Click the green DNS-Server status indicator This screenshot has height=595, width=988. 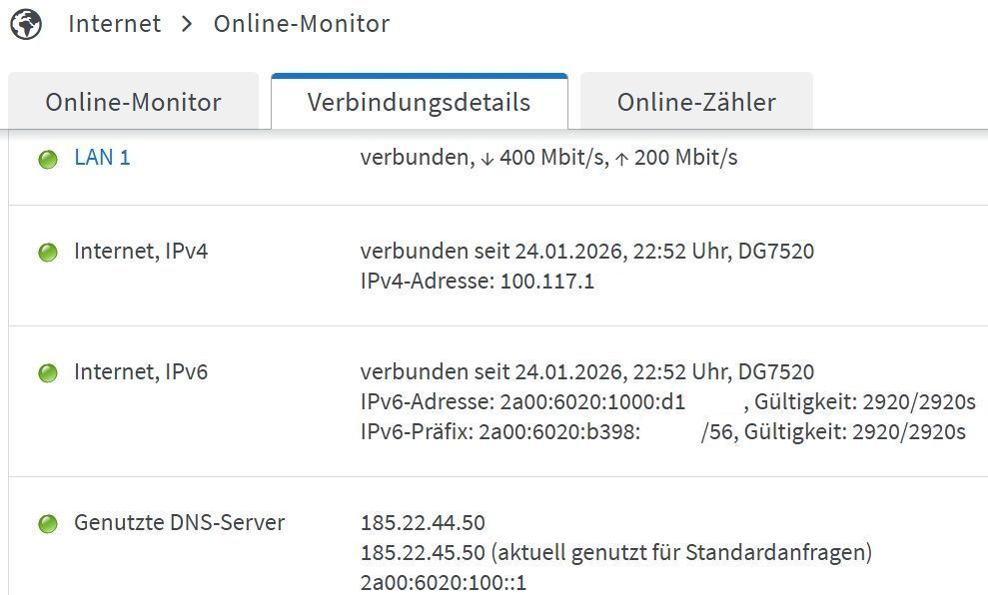(48, 523)
